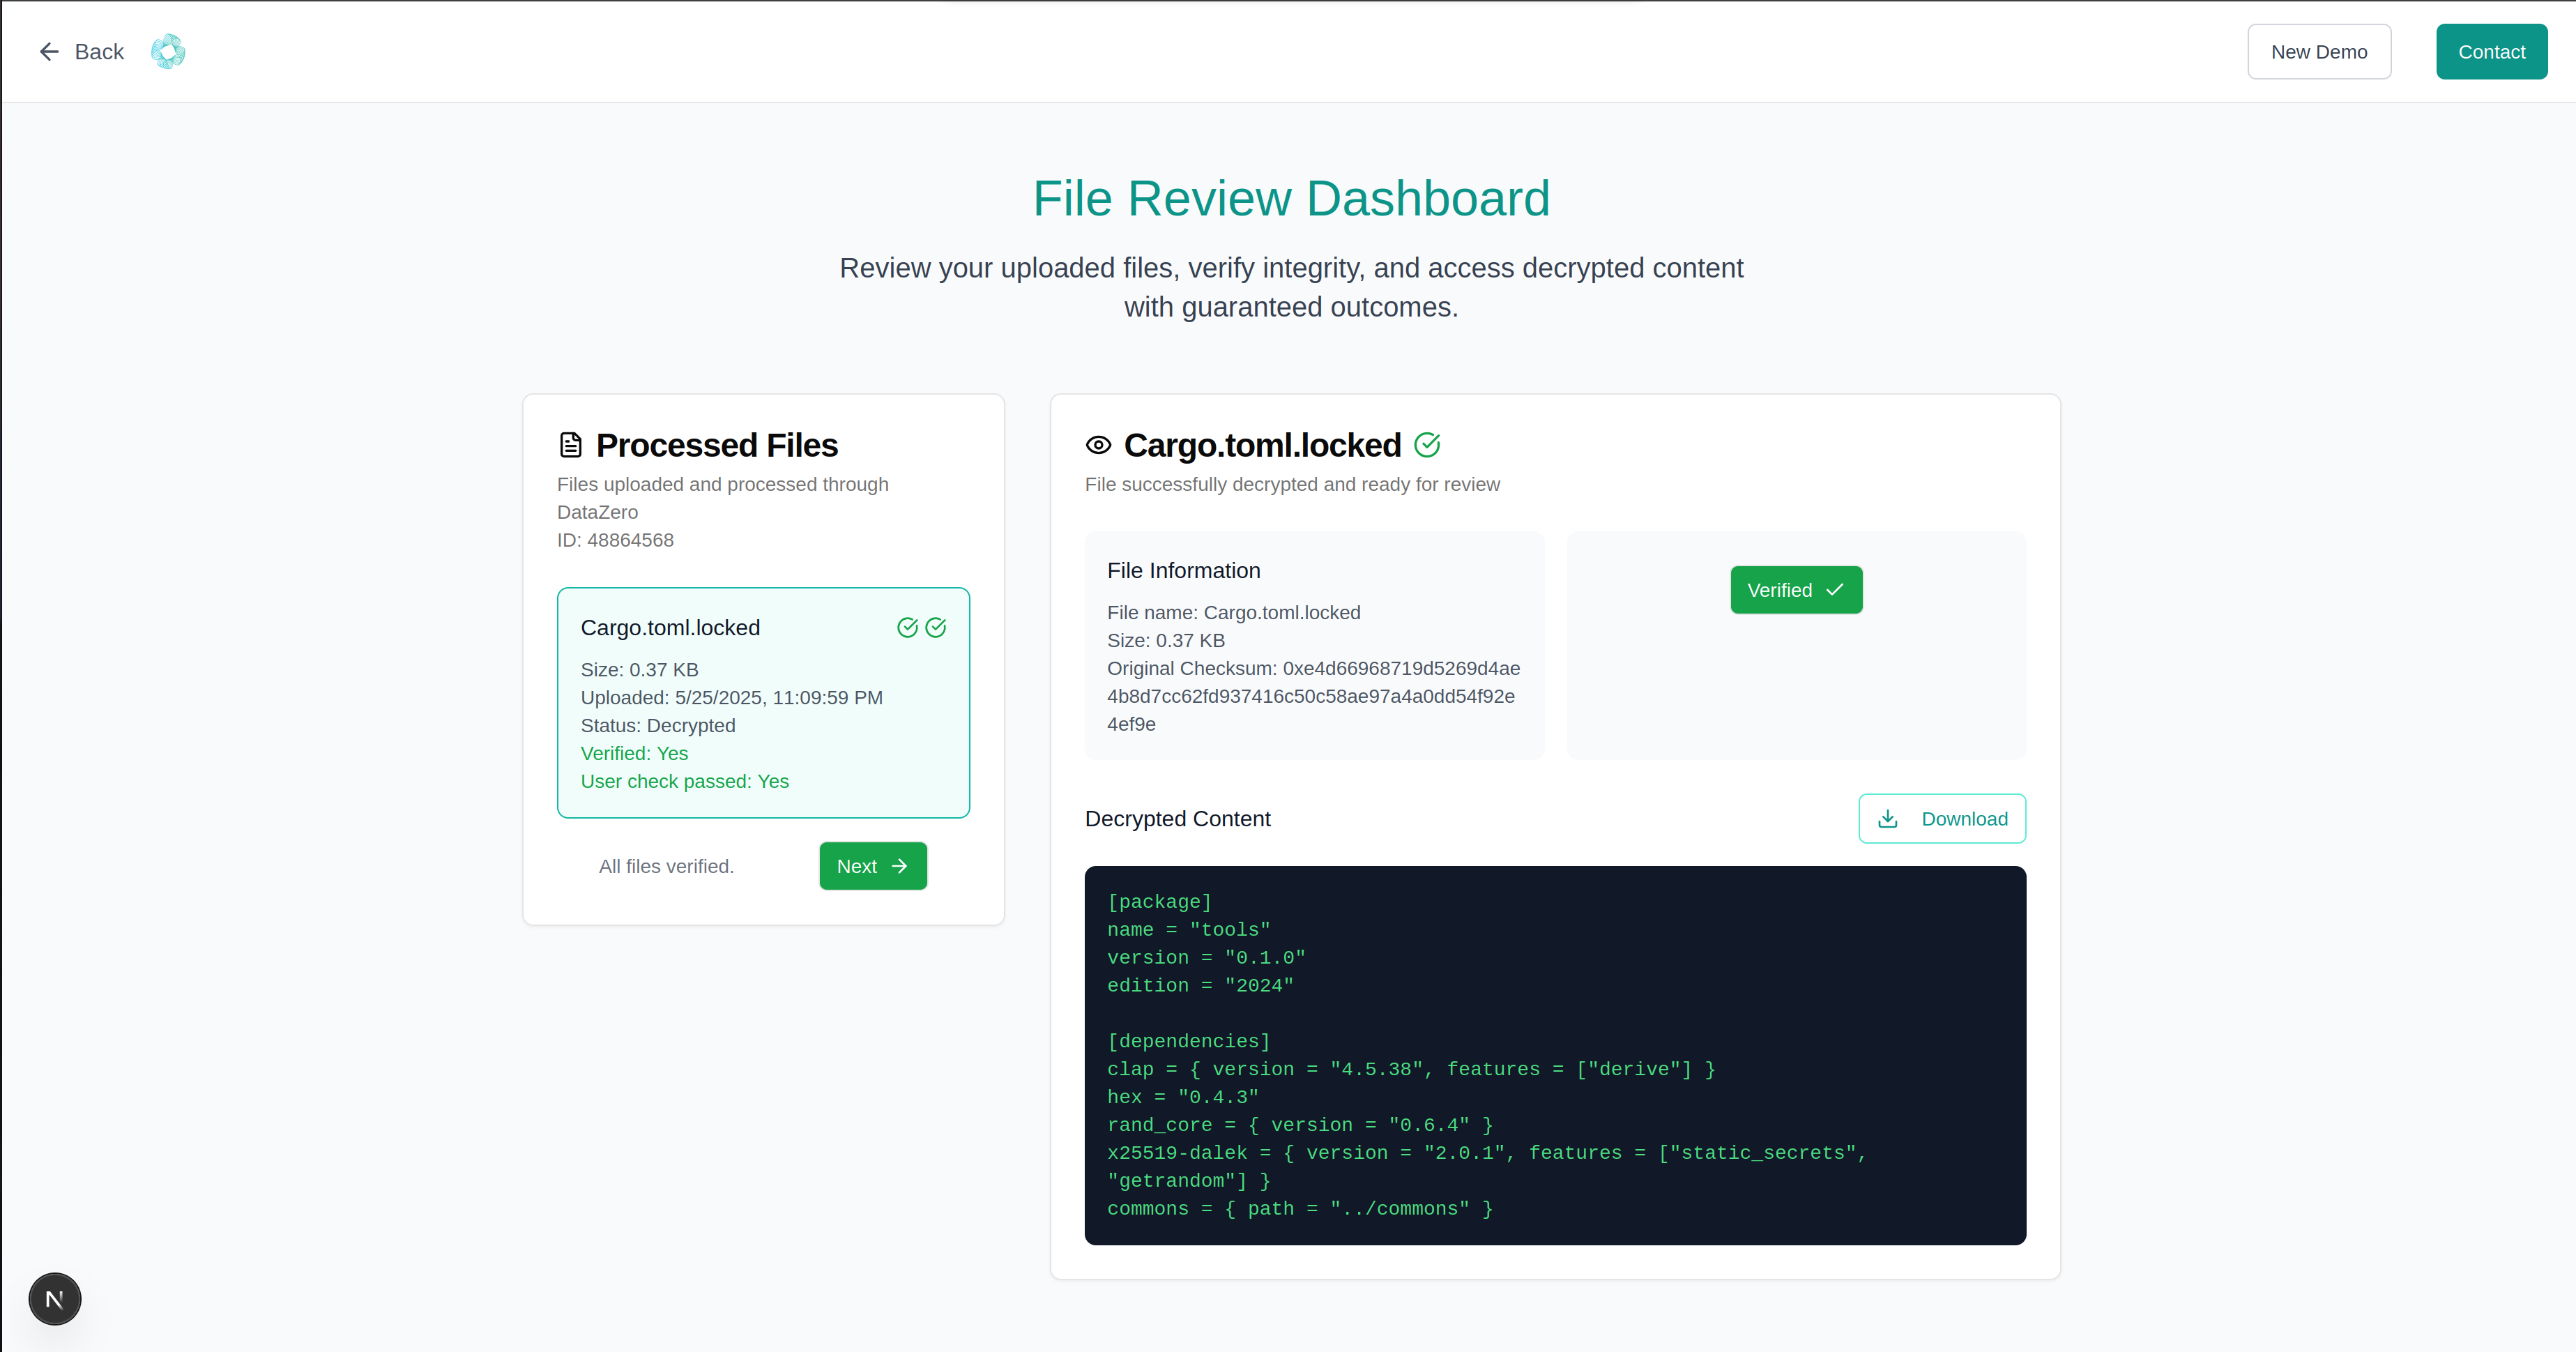Click the arrow inside the Next button
Viewport: 2576px width, 1352px height.
(899, 866)
